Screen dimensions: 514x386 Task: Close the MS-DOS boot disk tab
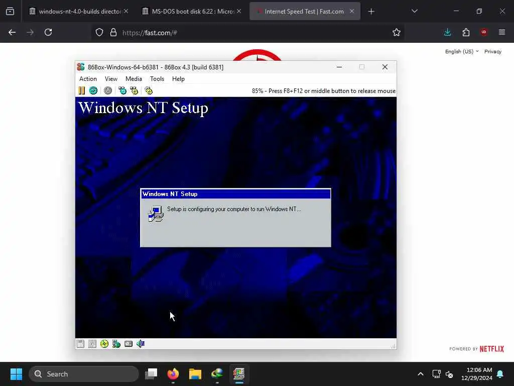pos(239,11)
